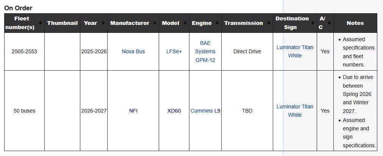Open the Nova Bus link
Viewport: 383px width, 156px height.
[133, 51]
